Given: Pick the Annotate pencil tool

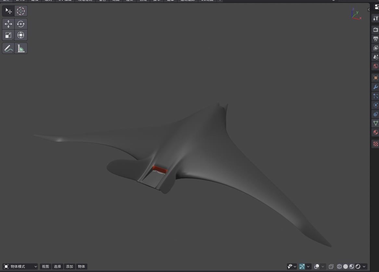Looking at the screenshot, I should tap(8, 49).
